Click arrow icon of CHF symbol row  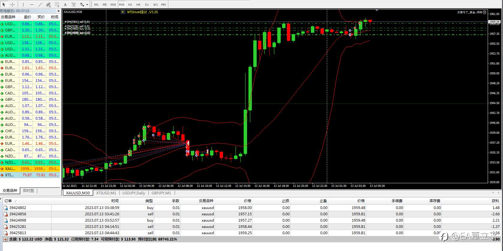[2, 131]
